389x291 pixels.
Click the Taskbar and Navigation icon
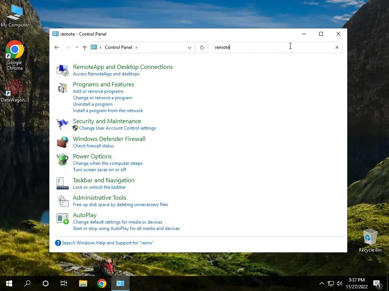point(63,183)
